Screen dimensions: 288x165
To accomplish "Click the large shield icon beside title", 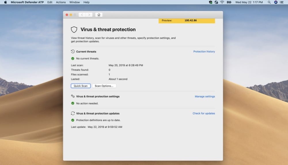I will coord(74,30).
